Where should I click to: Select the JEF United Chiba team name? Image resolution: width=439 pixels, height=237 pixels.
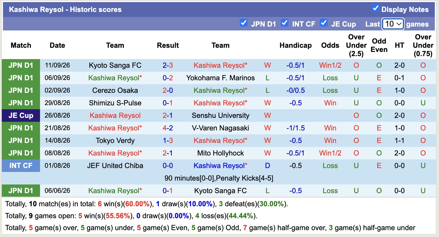pos(115,166)
